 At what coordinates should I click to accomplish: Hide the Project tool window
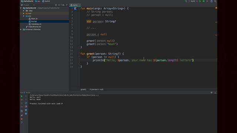tap(67, 5)
